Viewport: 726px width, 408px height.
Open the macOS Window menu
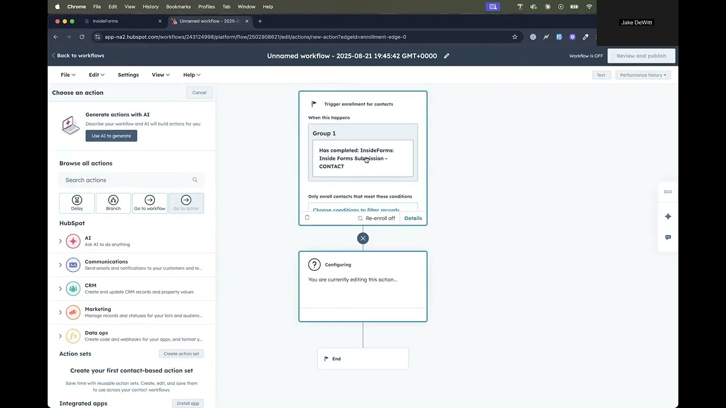[247, 7]
